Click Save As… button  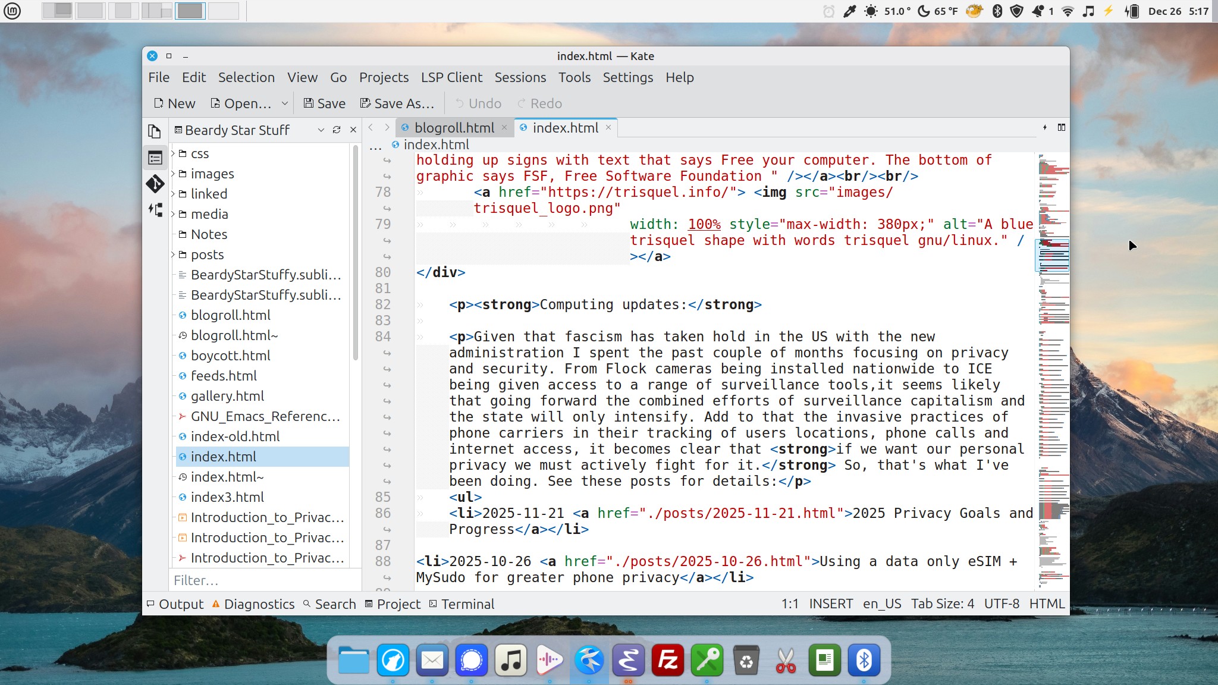pyautogui.click(x=397, y=103)
